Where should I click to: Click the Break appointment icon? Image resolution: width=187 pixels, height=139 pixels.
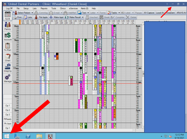[x=101, y=17]
